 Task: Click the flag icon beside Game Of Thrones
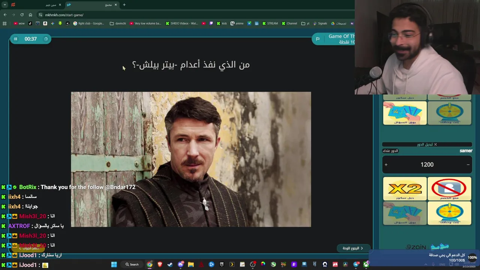coord(318,39)
